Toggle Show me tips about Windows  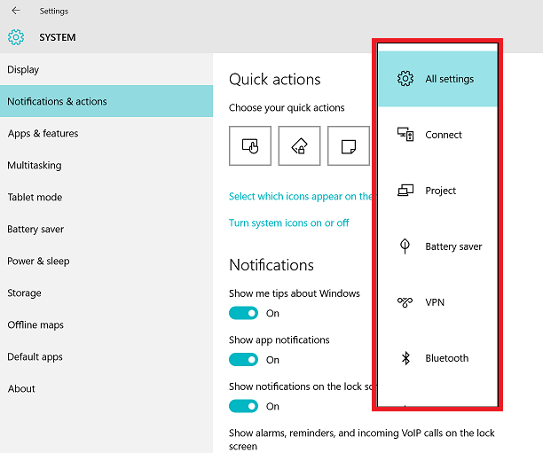[243, 313]
